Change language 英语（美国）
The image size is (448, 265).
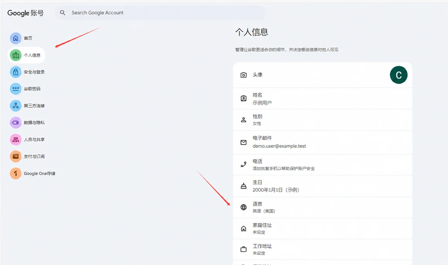click(x=264, y=211)
